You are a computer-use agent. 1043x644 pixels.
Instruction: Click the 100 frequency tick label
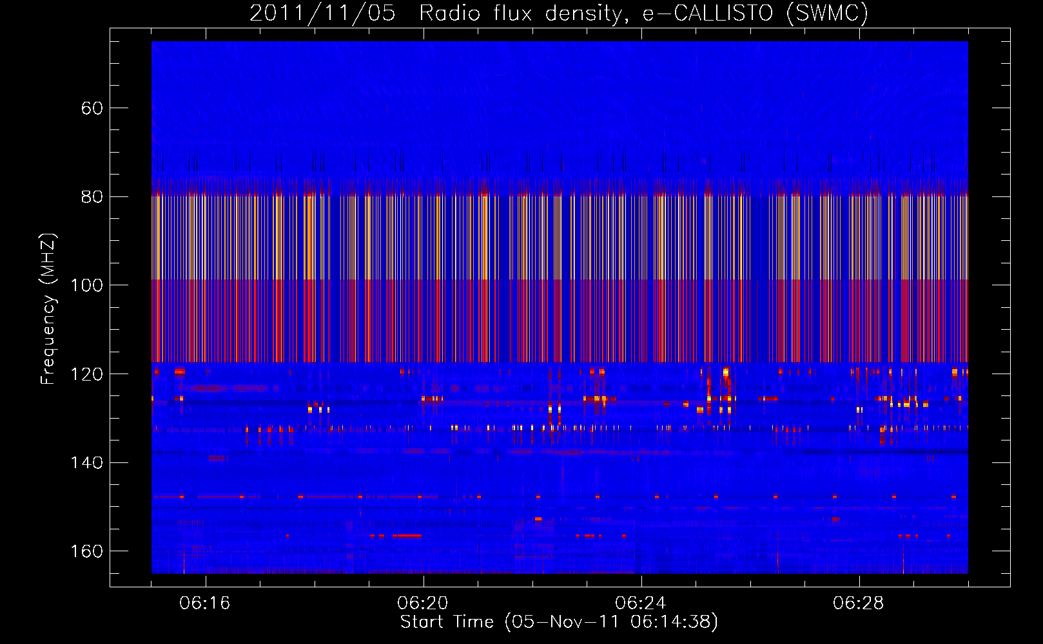[x=86, y=285]
